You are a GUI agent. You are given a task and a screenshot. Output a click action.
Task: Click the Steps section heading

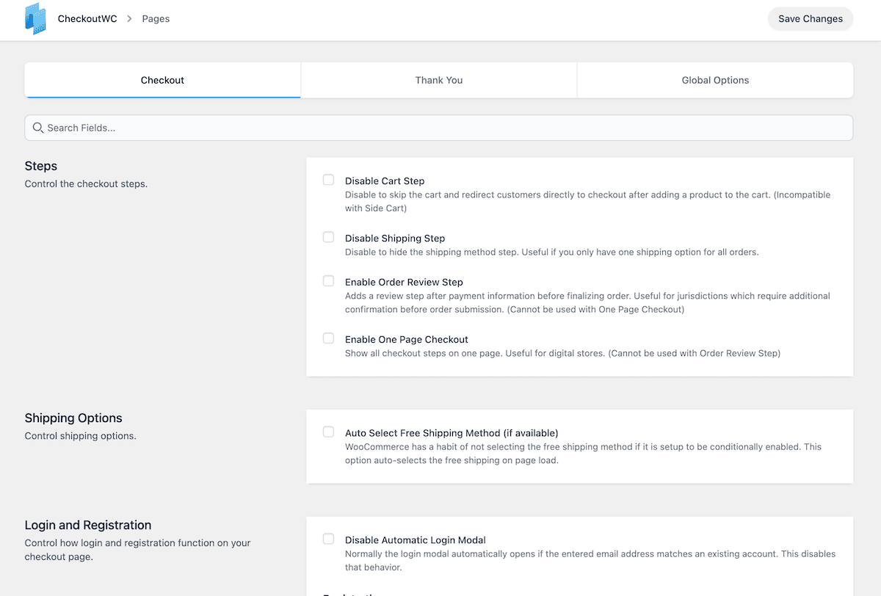(41, 166)
